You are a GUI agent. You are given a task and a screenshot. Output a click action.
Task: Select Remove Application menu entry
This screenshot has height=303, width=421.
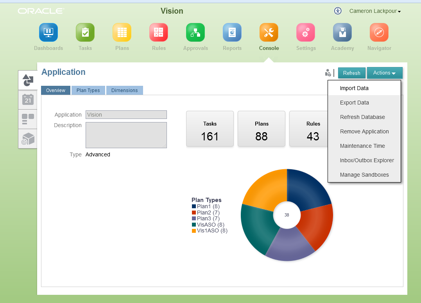[x=364, y=131]
